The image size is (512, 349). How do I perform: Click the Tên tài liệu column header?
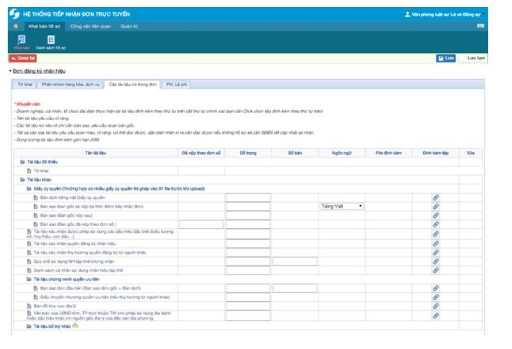pos(95,153)
